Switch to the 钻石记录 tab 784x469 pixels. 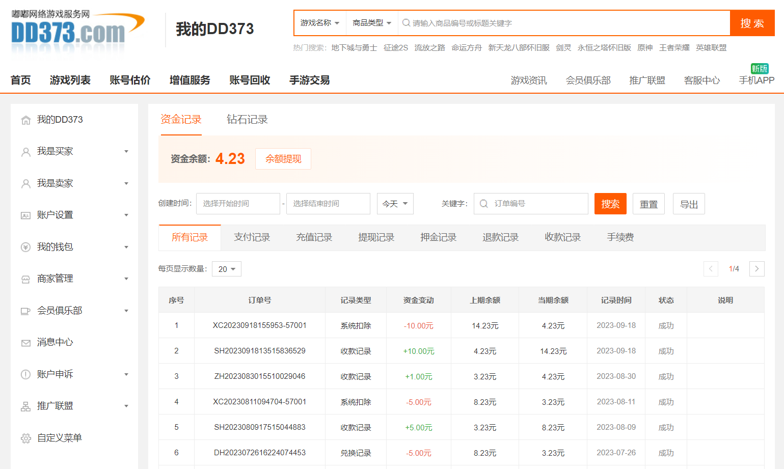[x=247, y=120]
